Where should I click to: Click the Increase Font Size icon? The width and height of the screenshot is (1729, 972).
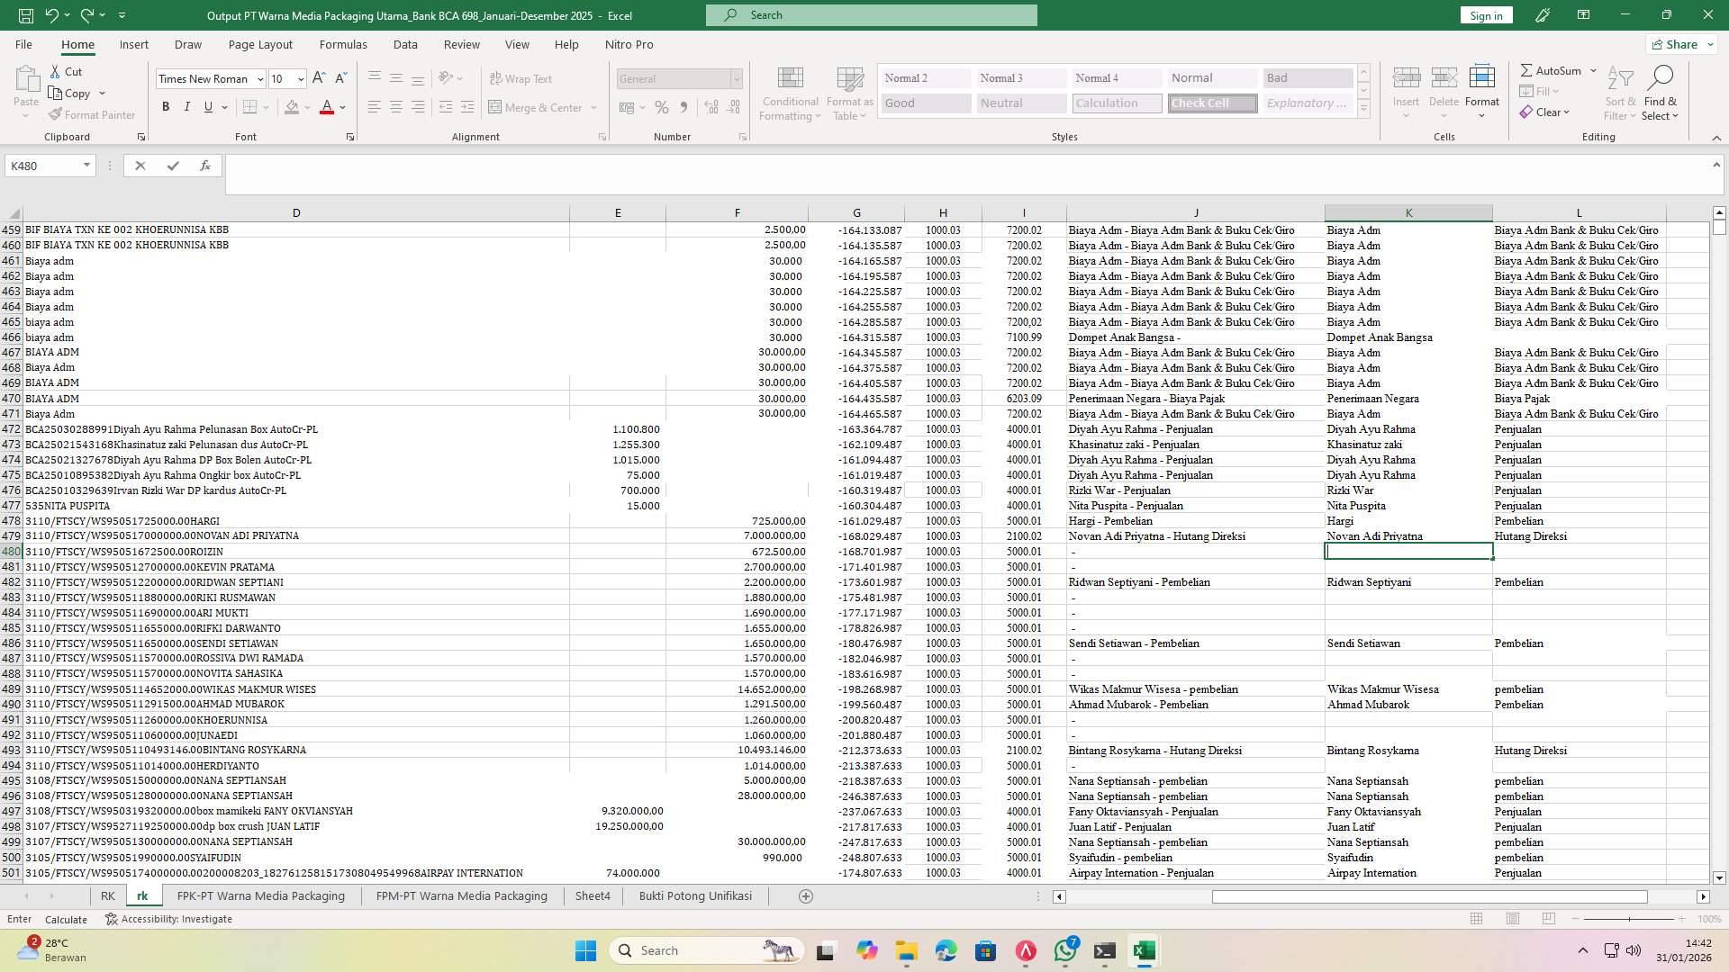click(319, 79)
